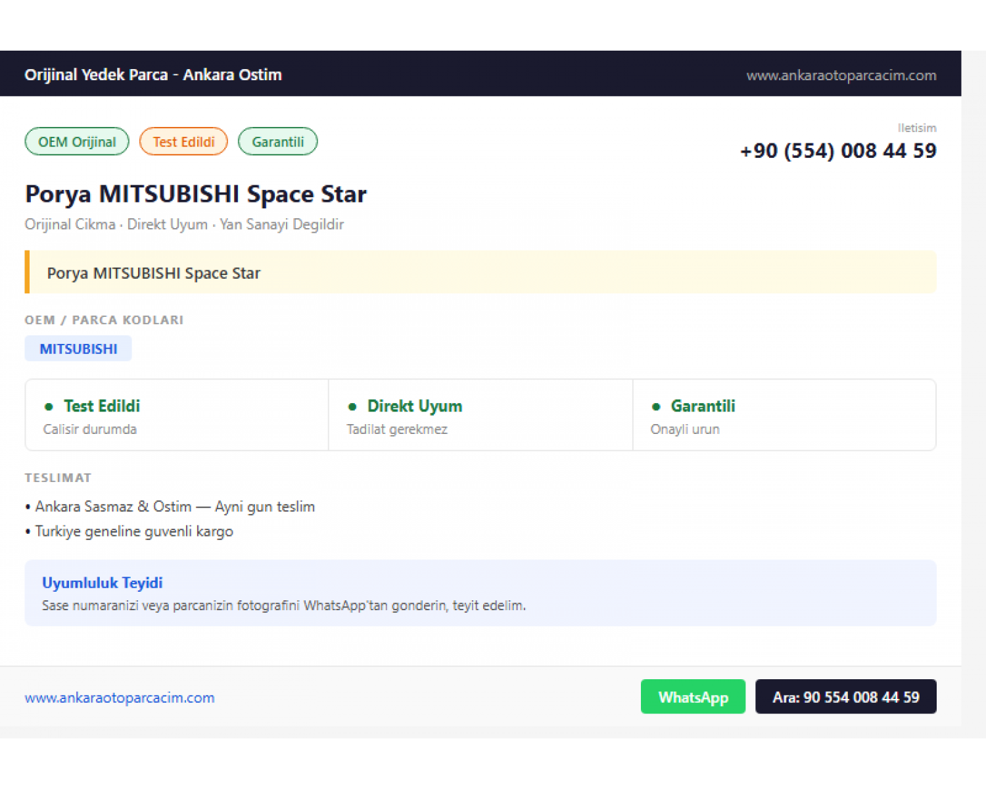Select the MITSUBISHI part code tag
The height and width of the screenshot is (789, 986).
click(78, 348)
